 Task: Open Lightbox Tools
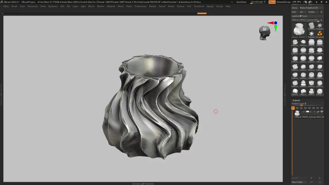307,16
